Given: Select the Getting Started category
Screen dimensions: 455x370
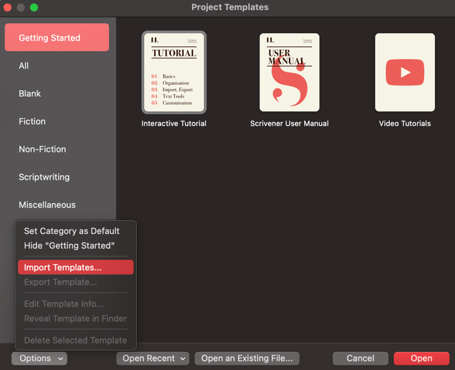Looking at the screenshot, I should tap(56, 38).
